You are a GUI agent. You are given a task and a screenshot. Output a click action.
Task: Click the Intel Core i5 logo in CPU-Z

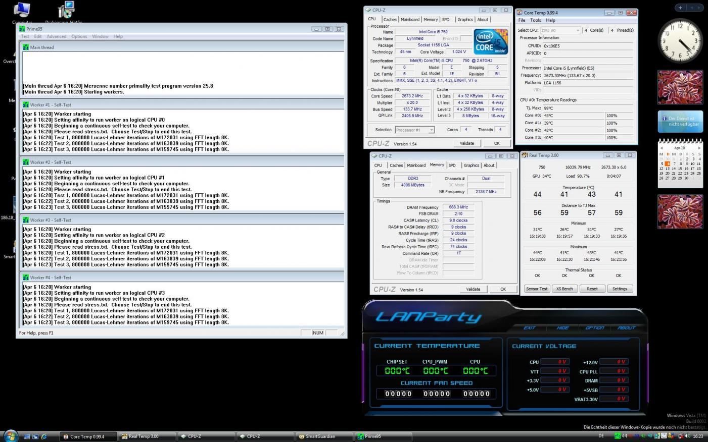490,41
